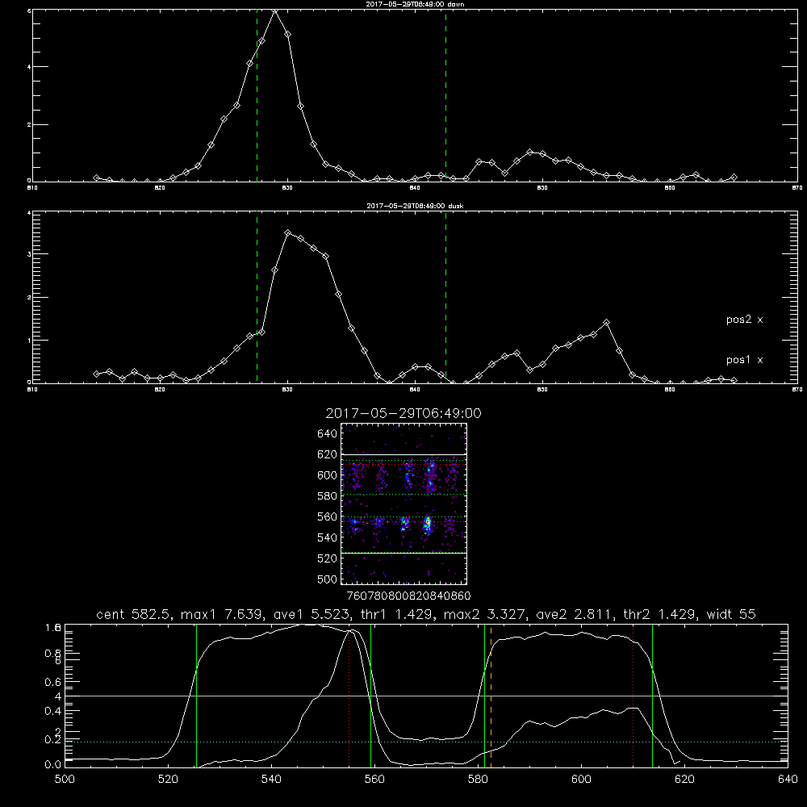Click heatmap y-axis label 560
Screen dimensions: 807x807
(328, 516)
